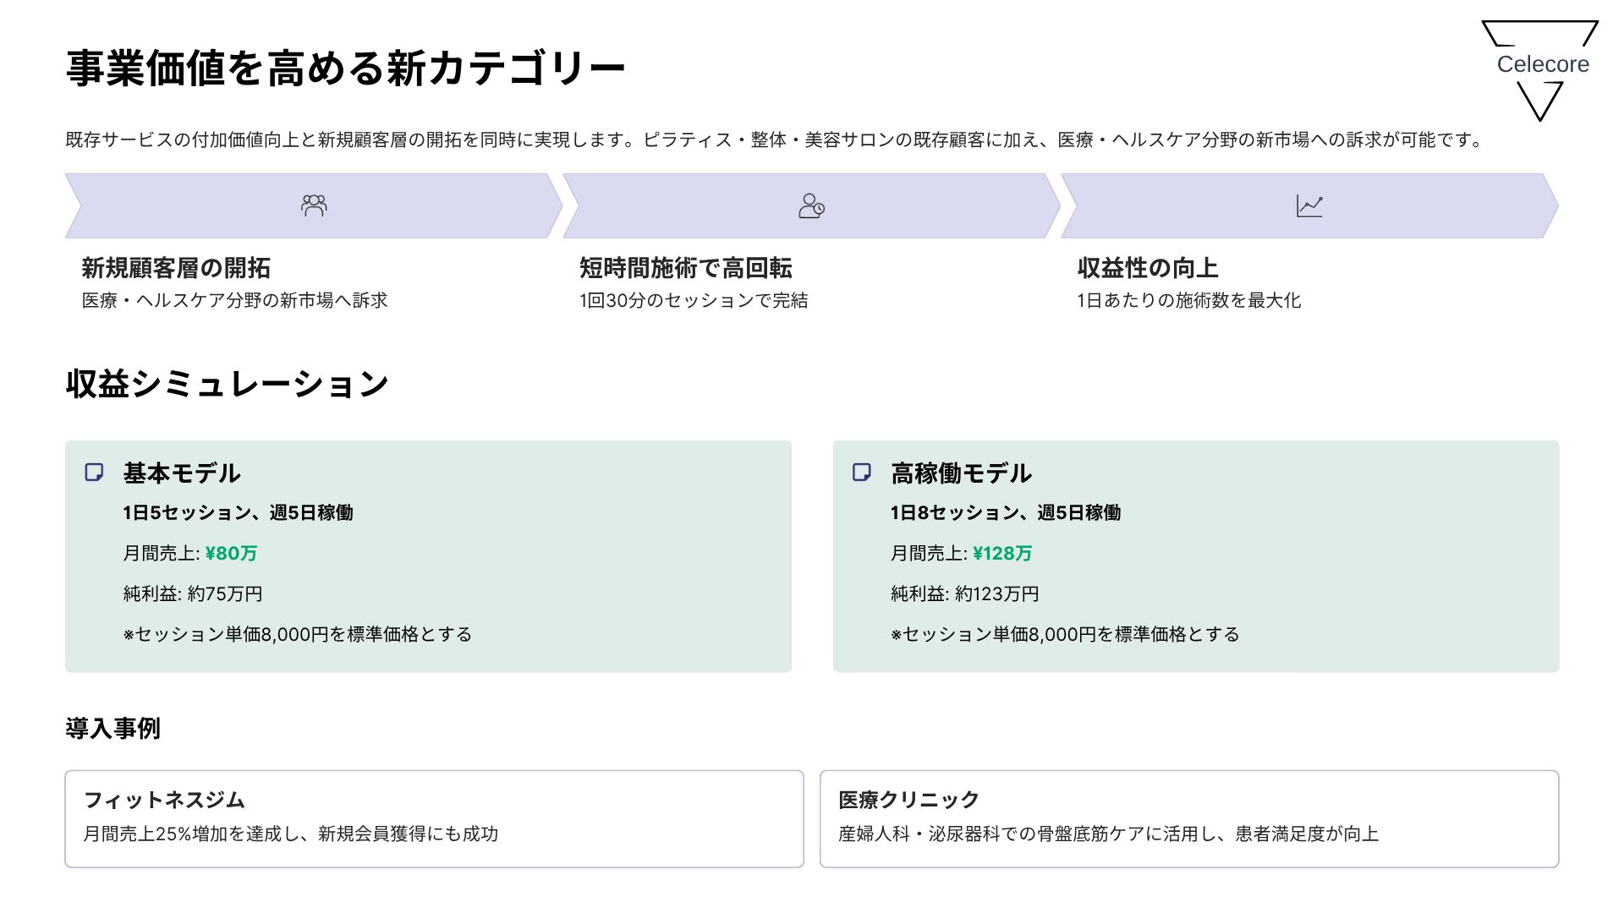1624x913 pixels.
Task: Open the 医療クリニック case card
Action: 1188,817
